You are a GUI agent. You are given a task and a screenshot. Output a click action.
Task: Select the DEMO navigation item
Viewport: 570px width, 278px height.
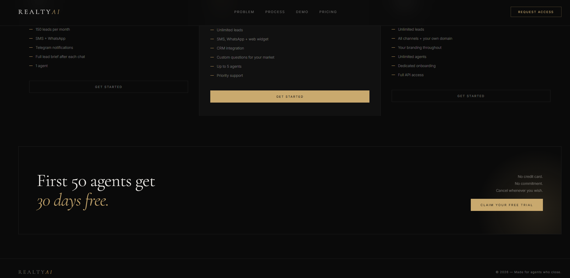(302, 12)
